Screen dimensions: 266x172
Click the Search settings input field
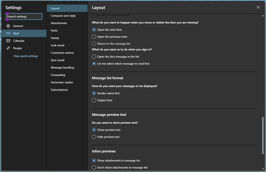[24, 17]
